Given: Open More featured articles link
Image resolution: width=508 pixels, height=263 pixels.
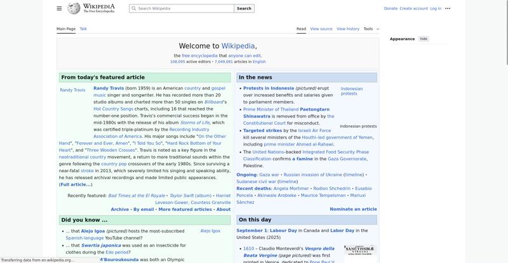Looking at the screenshot, I should pos(185,210).
